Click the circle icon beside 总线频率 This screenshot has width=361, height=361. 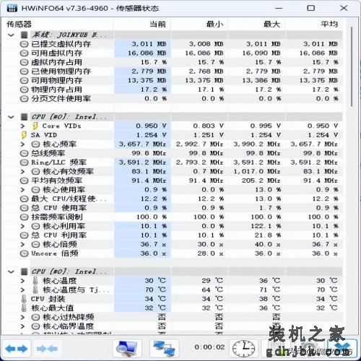click(x=24, y=153)
